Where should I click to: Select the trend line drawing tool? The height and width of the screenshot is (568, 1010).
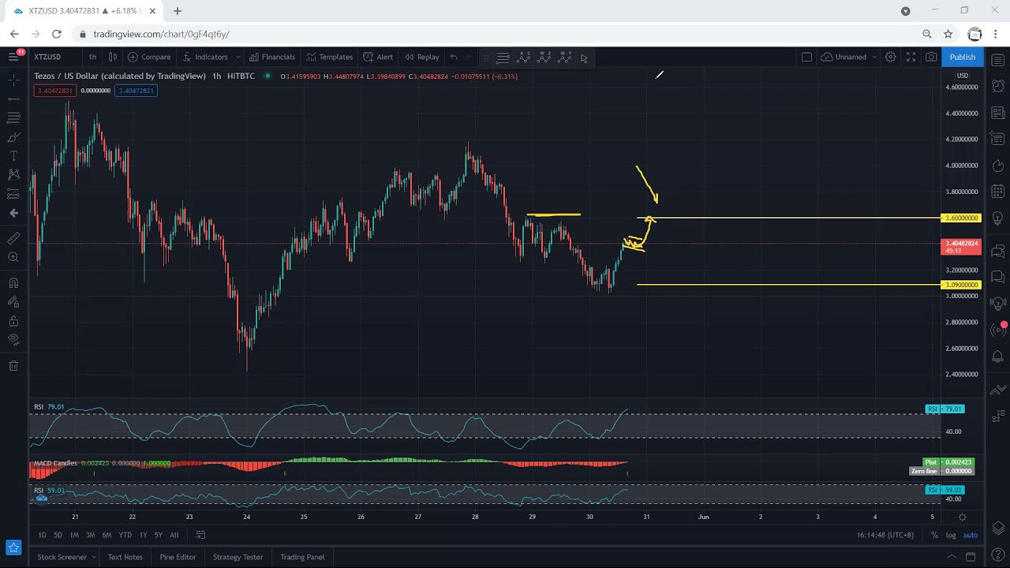tap(13, 99)
